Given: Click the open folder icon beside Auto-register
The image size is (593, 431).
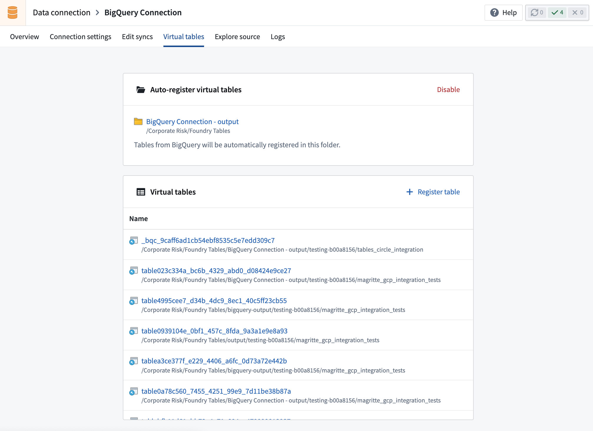Looking at the screenshot, I should (x=141, y=90).
